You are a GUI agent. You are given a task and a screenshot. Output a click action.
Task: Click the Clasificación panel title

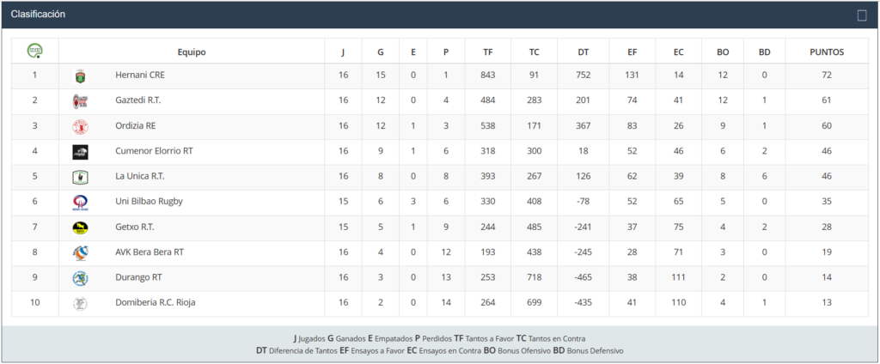(x=38, y=15)
